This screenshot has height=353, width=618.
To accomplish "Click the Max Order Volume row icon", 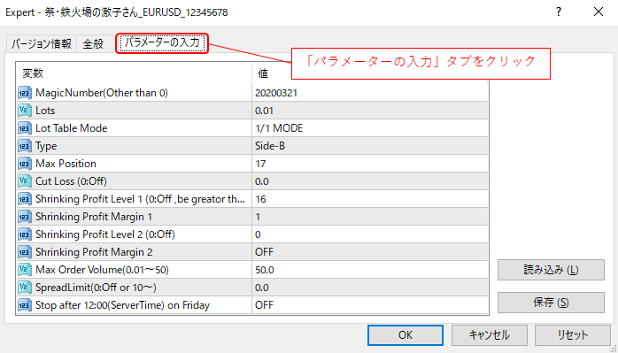I will (x=25, y=270).
